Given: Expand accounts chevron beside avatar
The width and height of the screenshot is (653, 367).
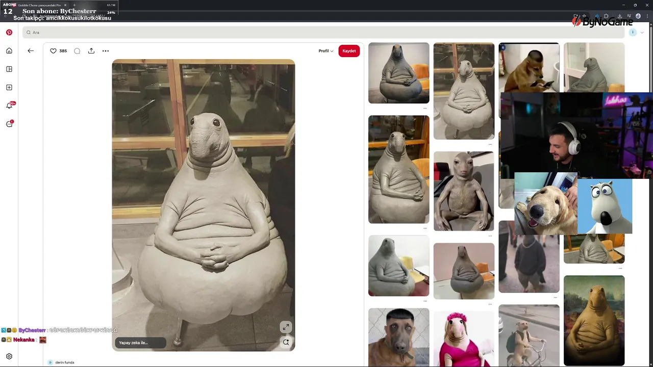Looking at the screenshot, I should coord(642,33).
